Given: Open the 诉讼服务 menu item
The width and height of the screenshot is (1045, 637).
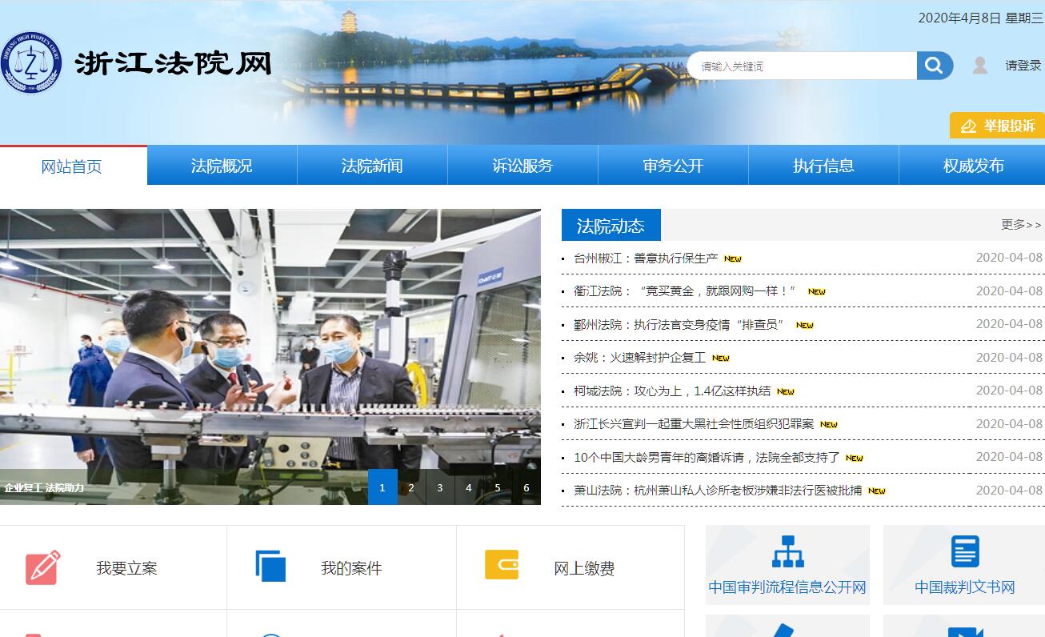Looking at the screenshot, I should click(522, 166).
